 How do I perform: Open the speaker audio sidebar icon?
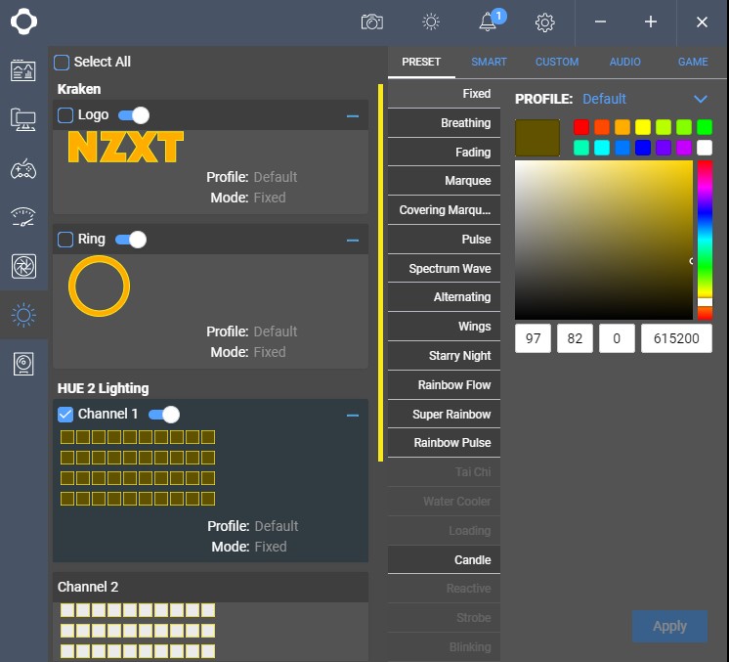click(23, 364)
